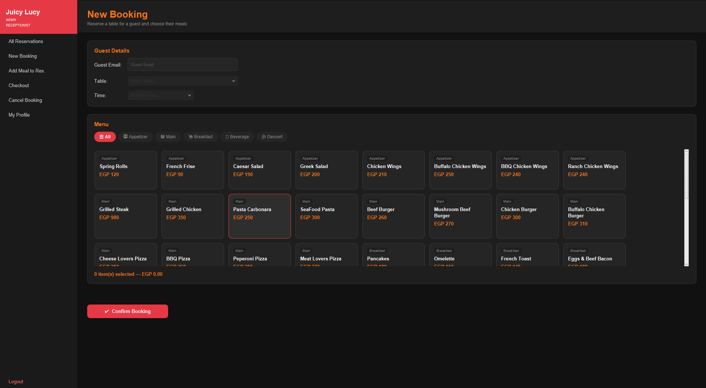706x388 pixels.
Task: Open All Reservations page
Action: point(26,41)
